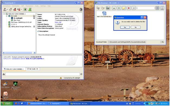Open Call of Duty 4 desktop shortcut

pos(15,86)
